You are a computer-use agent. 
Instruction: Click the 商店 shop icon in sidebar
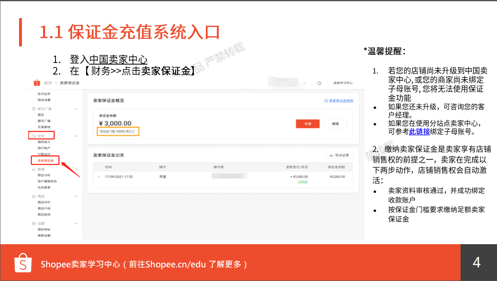[x=34, y=196]
